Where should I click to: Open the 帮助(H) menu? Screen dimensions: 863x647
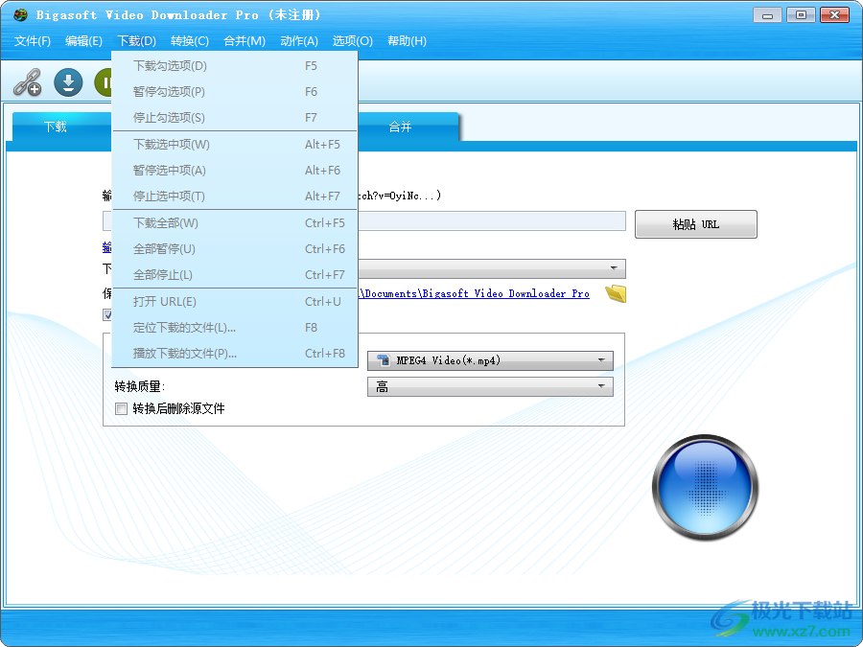coord(407,41)
